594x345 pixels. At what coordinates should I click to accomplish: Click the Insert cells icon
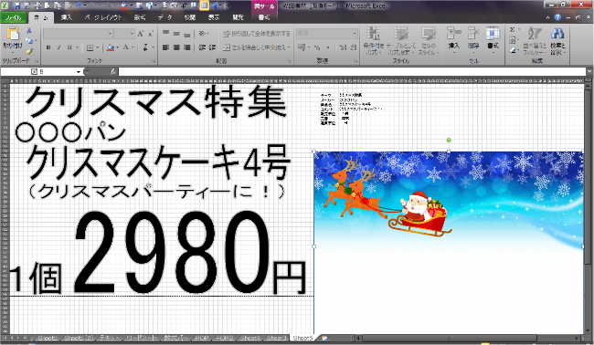tap(453, 33)
